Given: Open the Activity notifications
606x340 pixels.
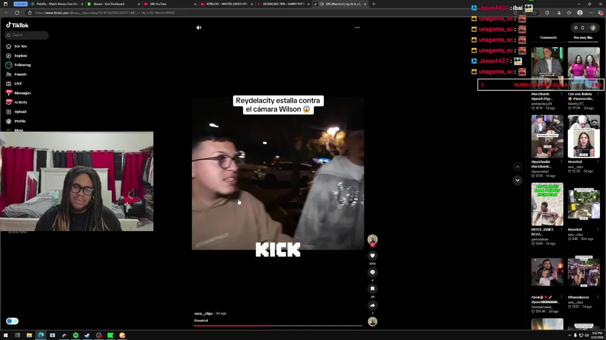Looking at the screenshot, I should 17,102.
